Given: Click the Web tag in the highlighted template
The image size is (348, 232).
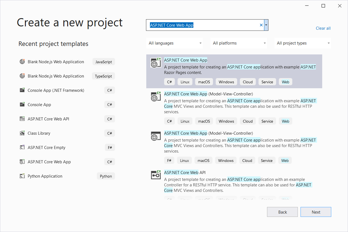Looking at the screenshot, I should tap(285, 82).
